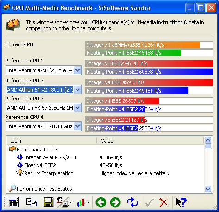The image size is (219, 212).
Task: Click the save floppy disk icon
Action: [48, 202]
